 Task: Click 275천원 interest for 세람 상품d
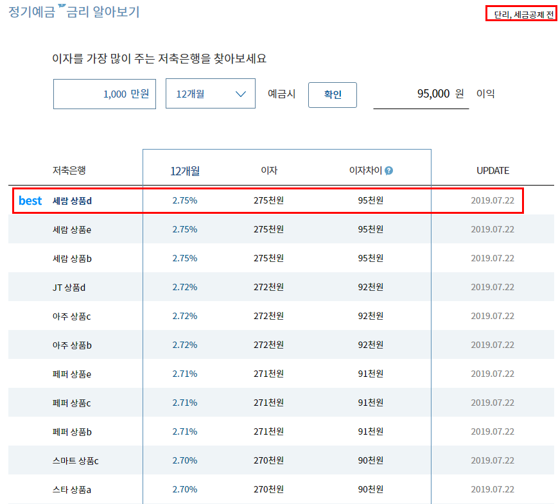[268, 200]
